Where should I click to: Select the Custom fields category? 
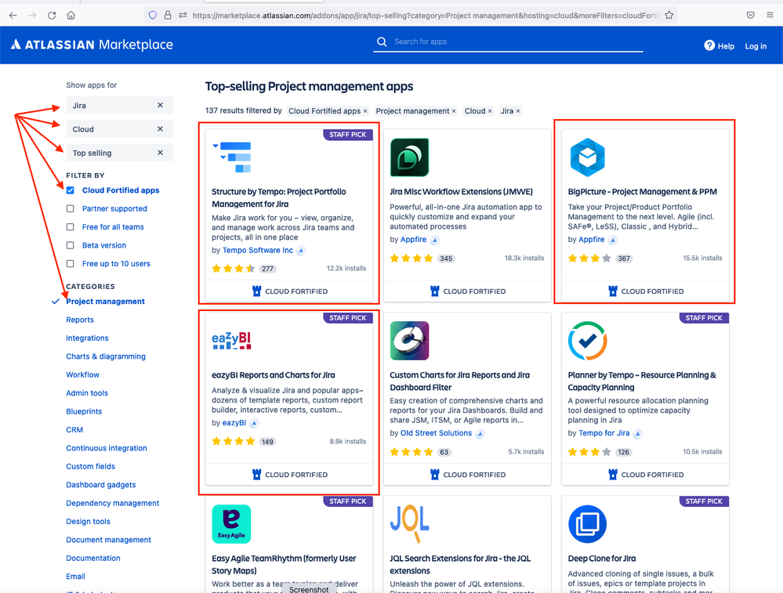(x=90, y=466)
